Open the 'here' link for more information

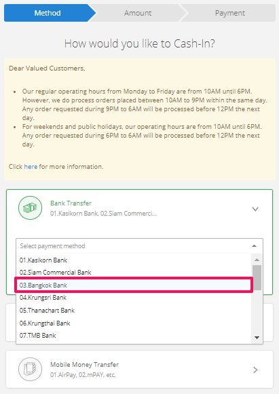31,167
